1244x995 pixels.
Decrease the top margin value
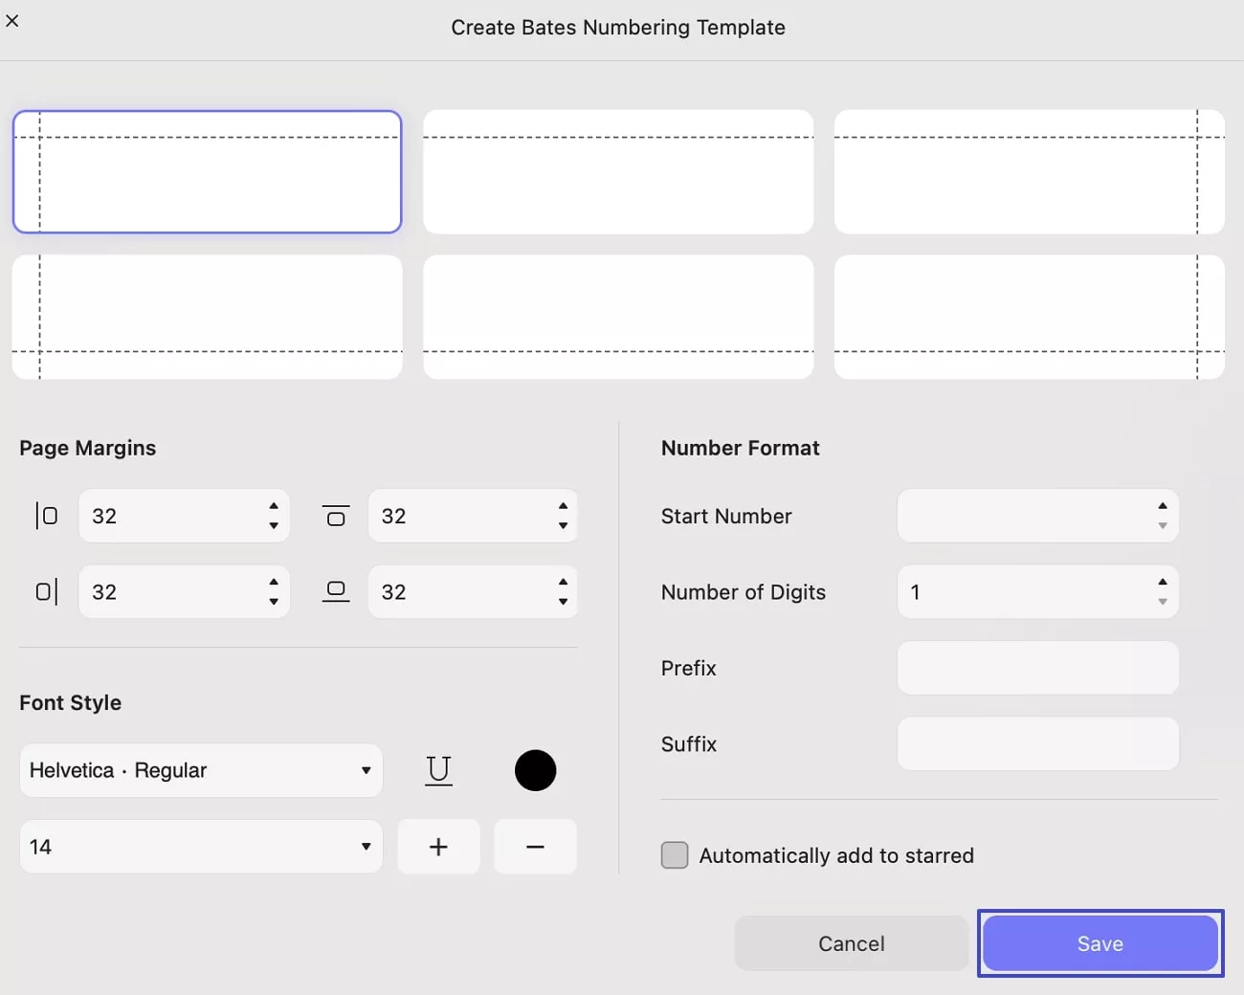(563, 525)
